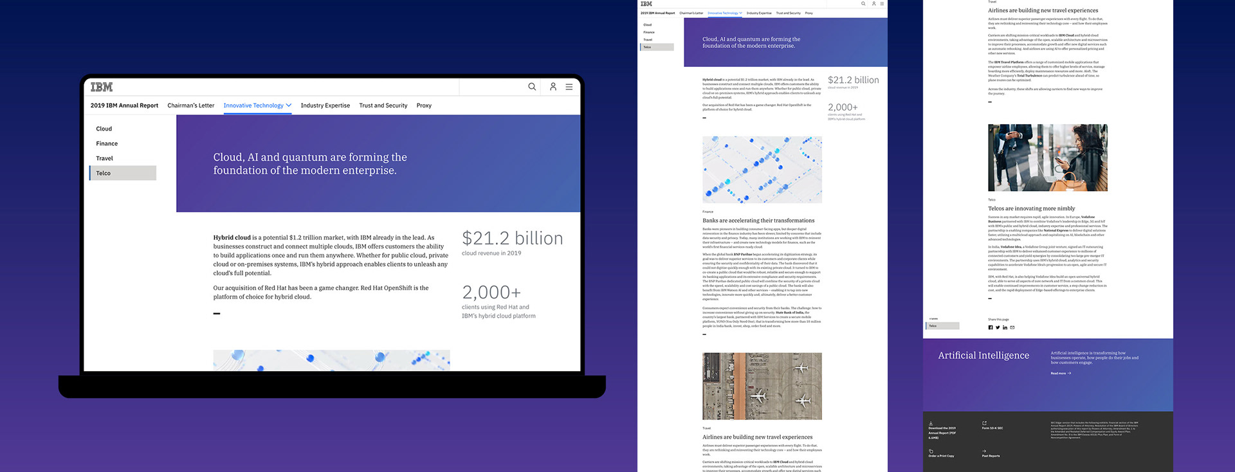
Task: Click airlines heading atop the right page
Action: pyautogui.click(x=1043, y=10)
